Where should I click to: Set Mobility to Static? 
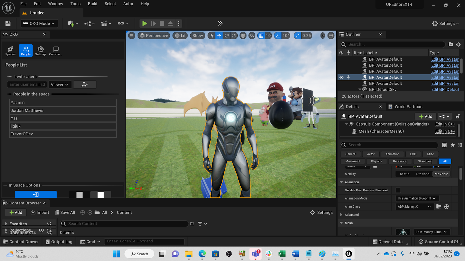404,174
